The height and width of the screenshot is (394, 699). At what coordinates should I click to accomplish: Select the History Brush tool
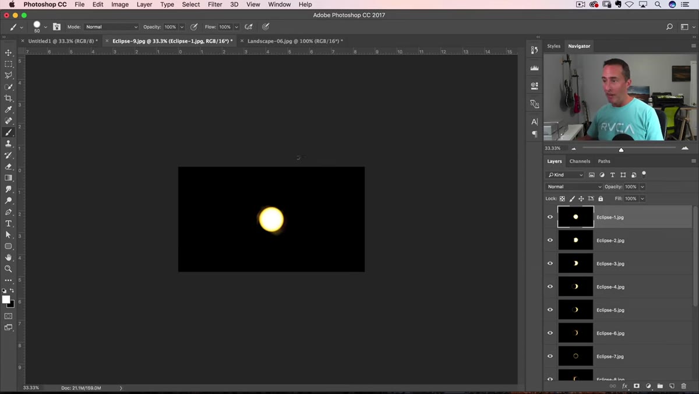[8, 155]
